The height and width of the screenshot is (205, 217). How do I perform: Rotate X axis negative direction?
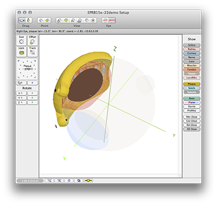click(x=22, y=93)
